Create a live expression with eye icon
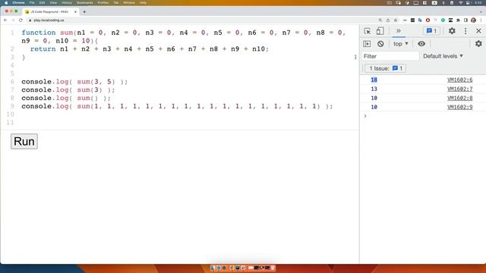 pyautogui.click(x=421, y=44)
